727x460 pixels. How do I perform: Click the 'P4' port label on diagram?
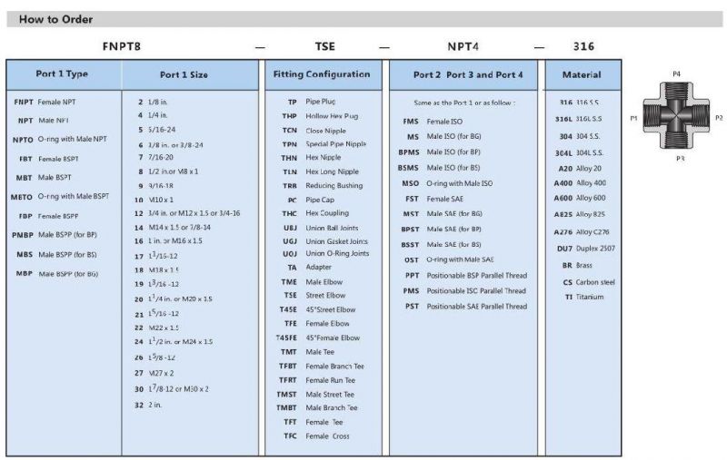(x=676, y=74)
